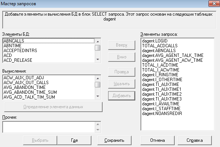The image size is (220, 147).
Task: Select ACW_AUX_OUT_CALLS calculation
Action: tap(49, 83)
